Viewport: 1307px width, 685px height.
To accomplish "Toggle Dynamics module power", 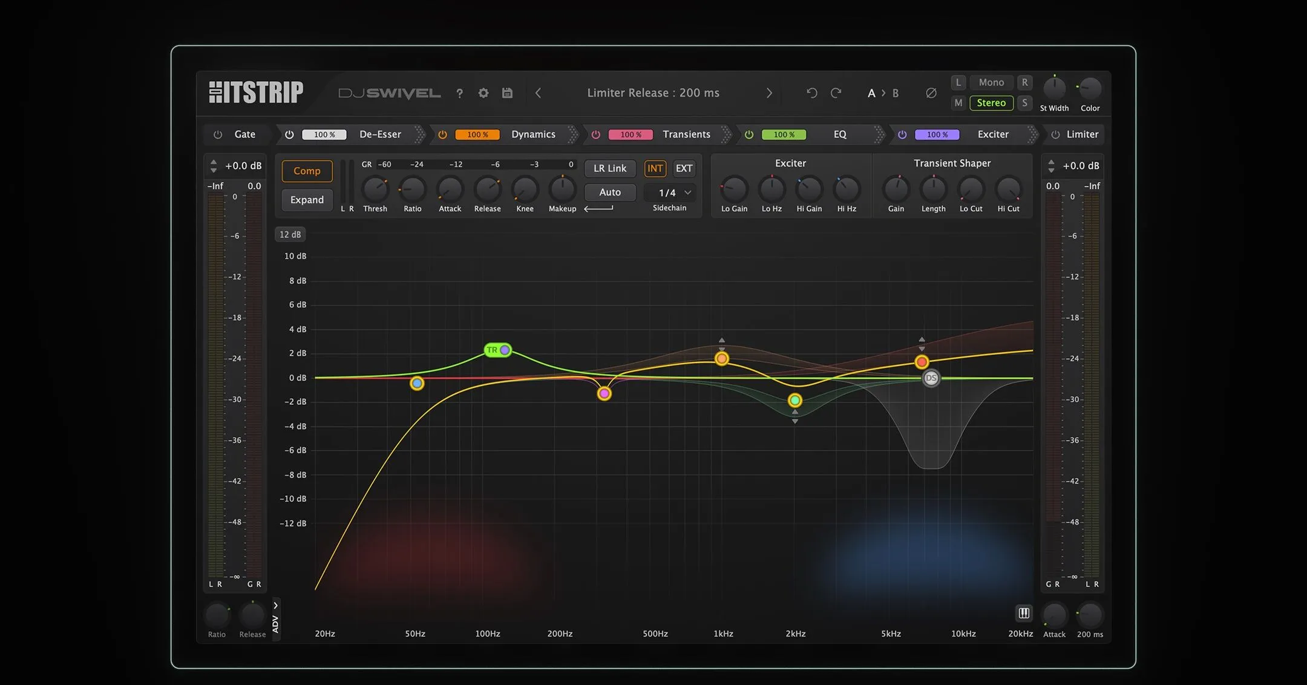I will point(442,134).
